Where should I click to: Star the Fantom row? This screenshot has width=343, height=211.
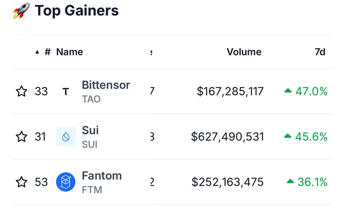[x=21, y=182]
